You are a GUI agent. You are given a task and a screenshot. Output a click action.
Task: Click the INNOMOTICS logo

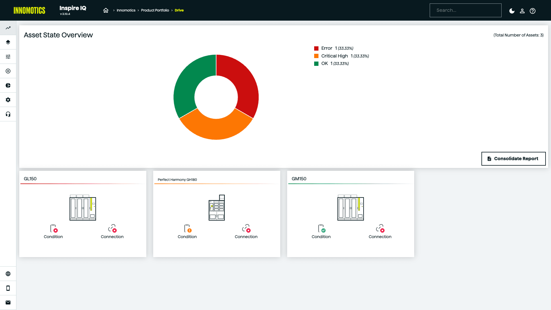(29, 11)
